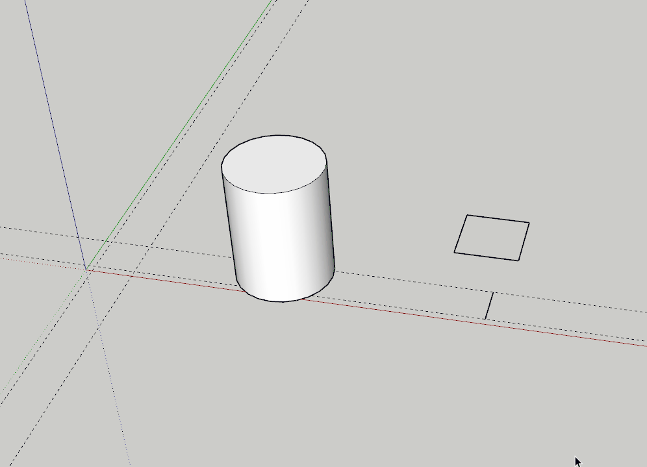Click inside the square outline
Viewport: 647px width, 467px height.
(492, 238)
